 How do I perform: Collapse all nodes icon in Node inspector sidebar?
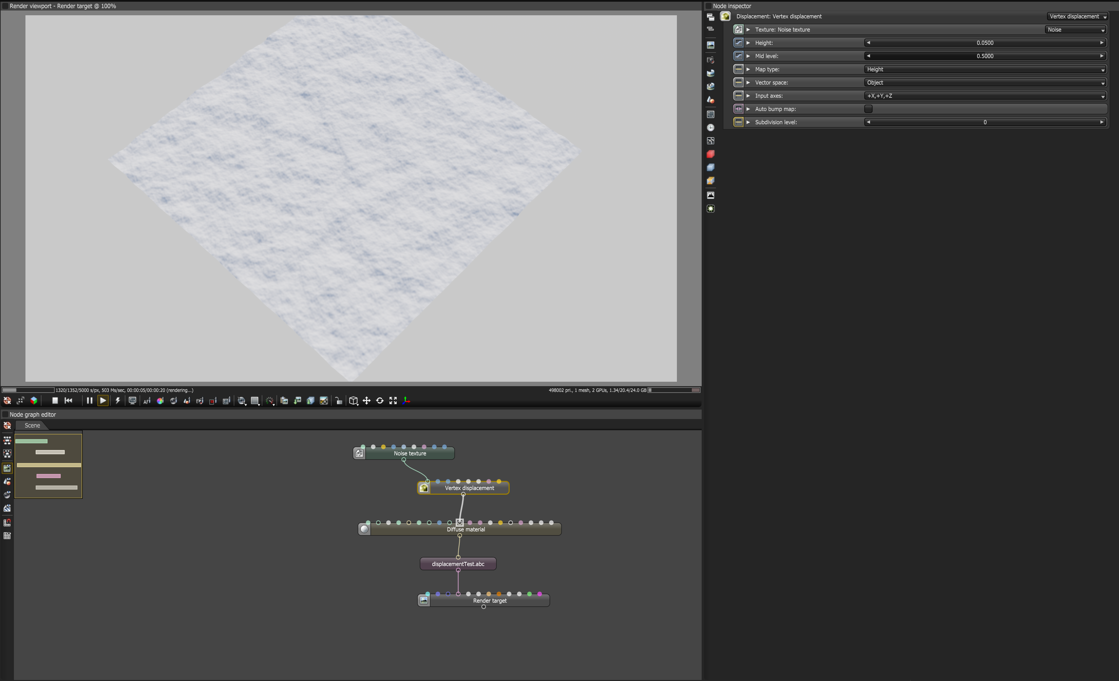pos(711,29)
